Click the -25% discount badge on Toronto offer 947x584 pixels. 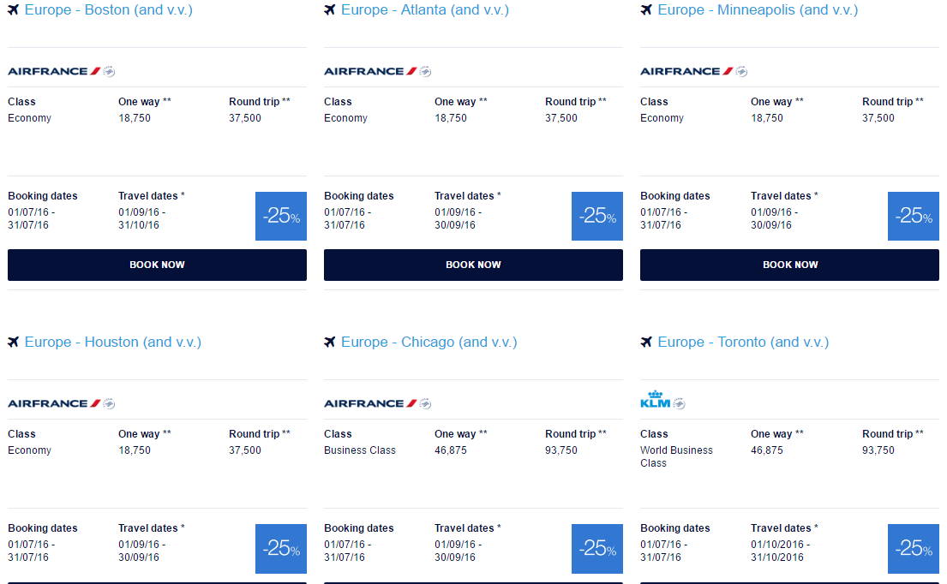[x=914, y=548]
